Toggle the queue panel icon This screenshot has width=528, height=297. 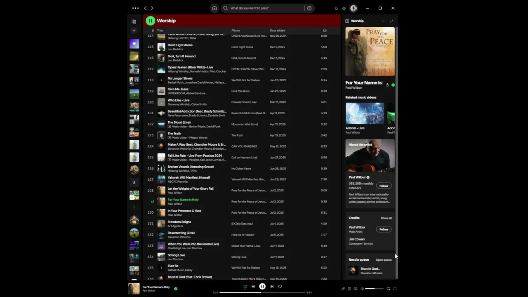pos(349,289)
